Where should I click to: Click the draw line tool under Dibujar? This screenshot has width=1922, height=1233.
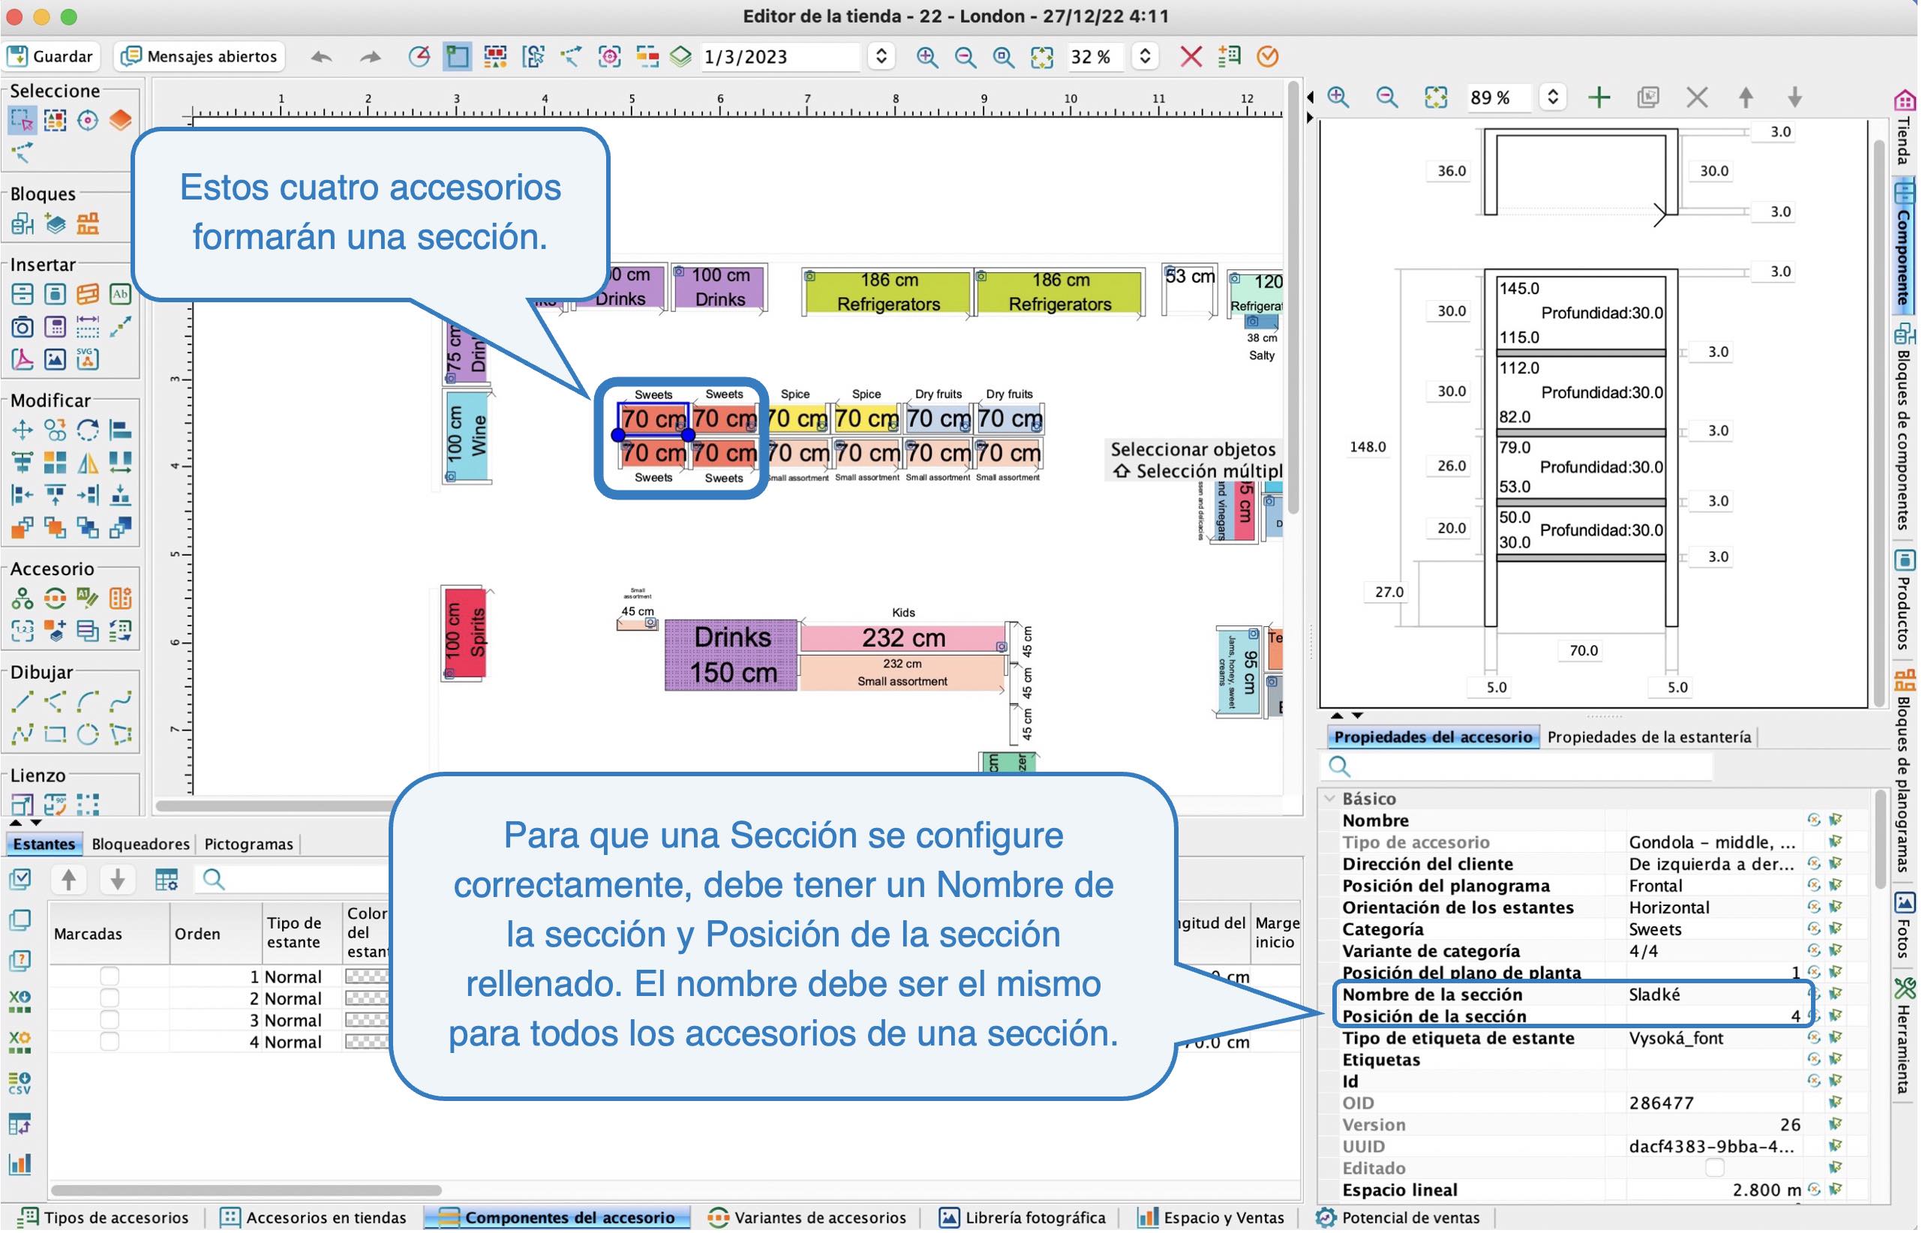click(x=23, y=703)
